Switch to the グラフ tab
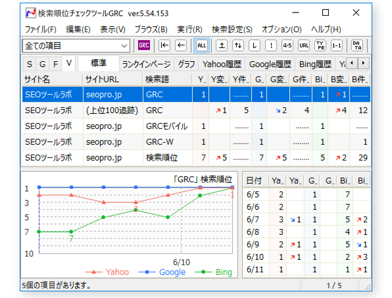Screen dimensions: 392x298 click(186, 64)
